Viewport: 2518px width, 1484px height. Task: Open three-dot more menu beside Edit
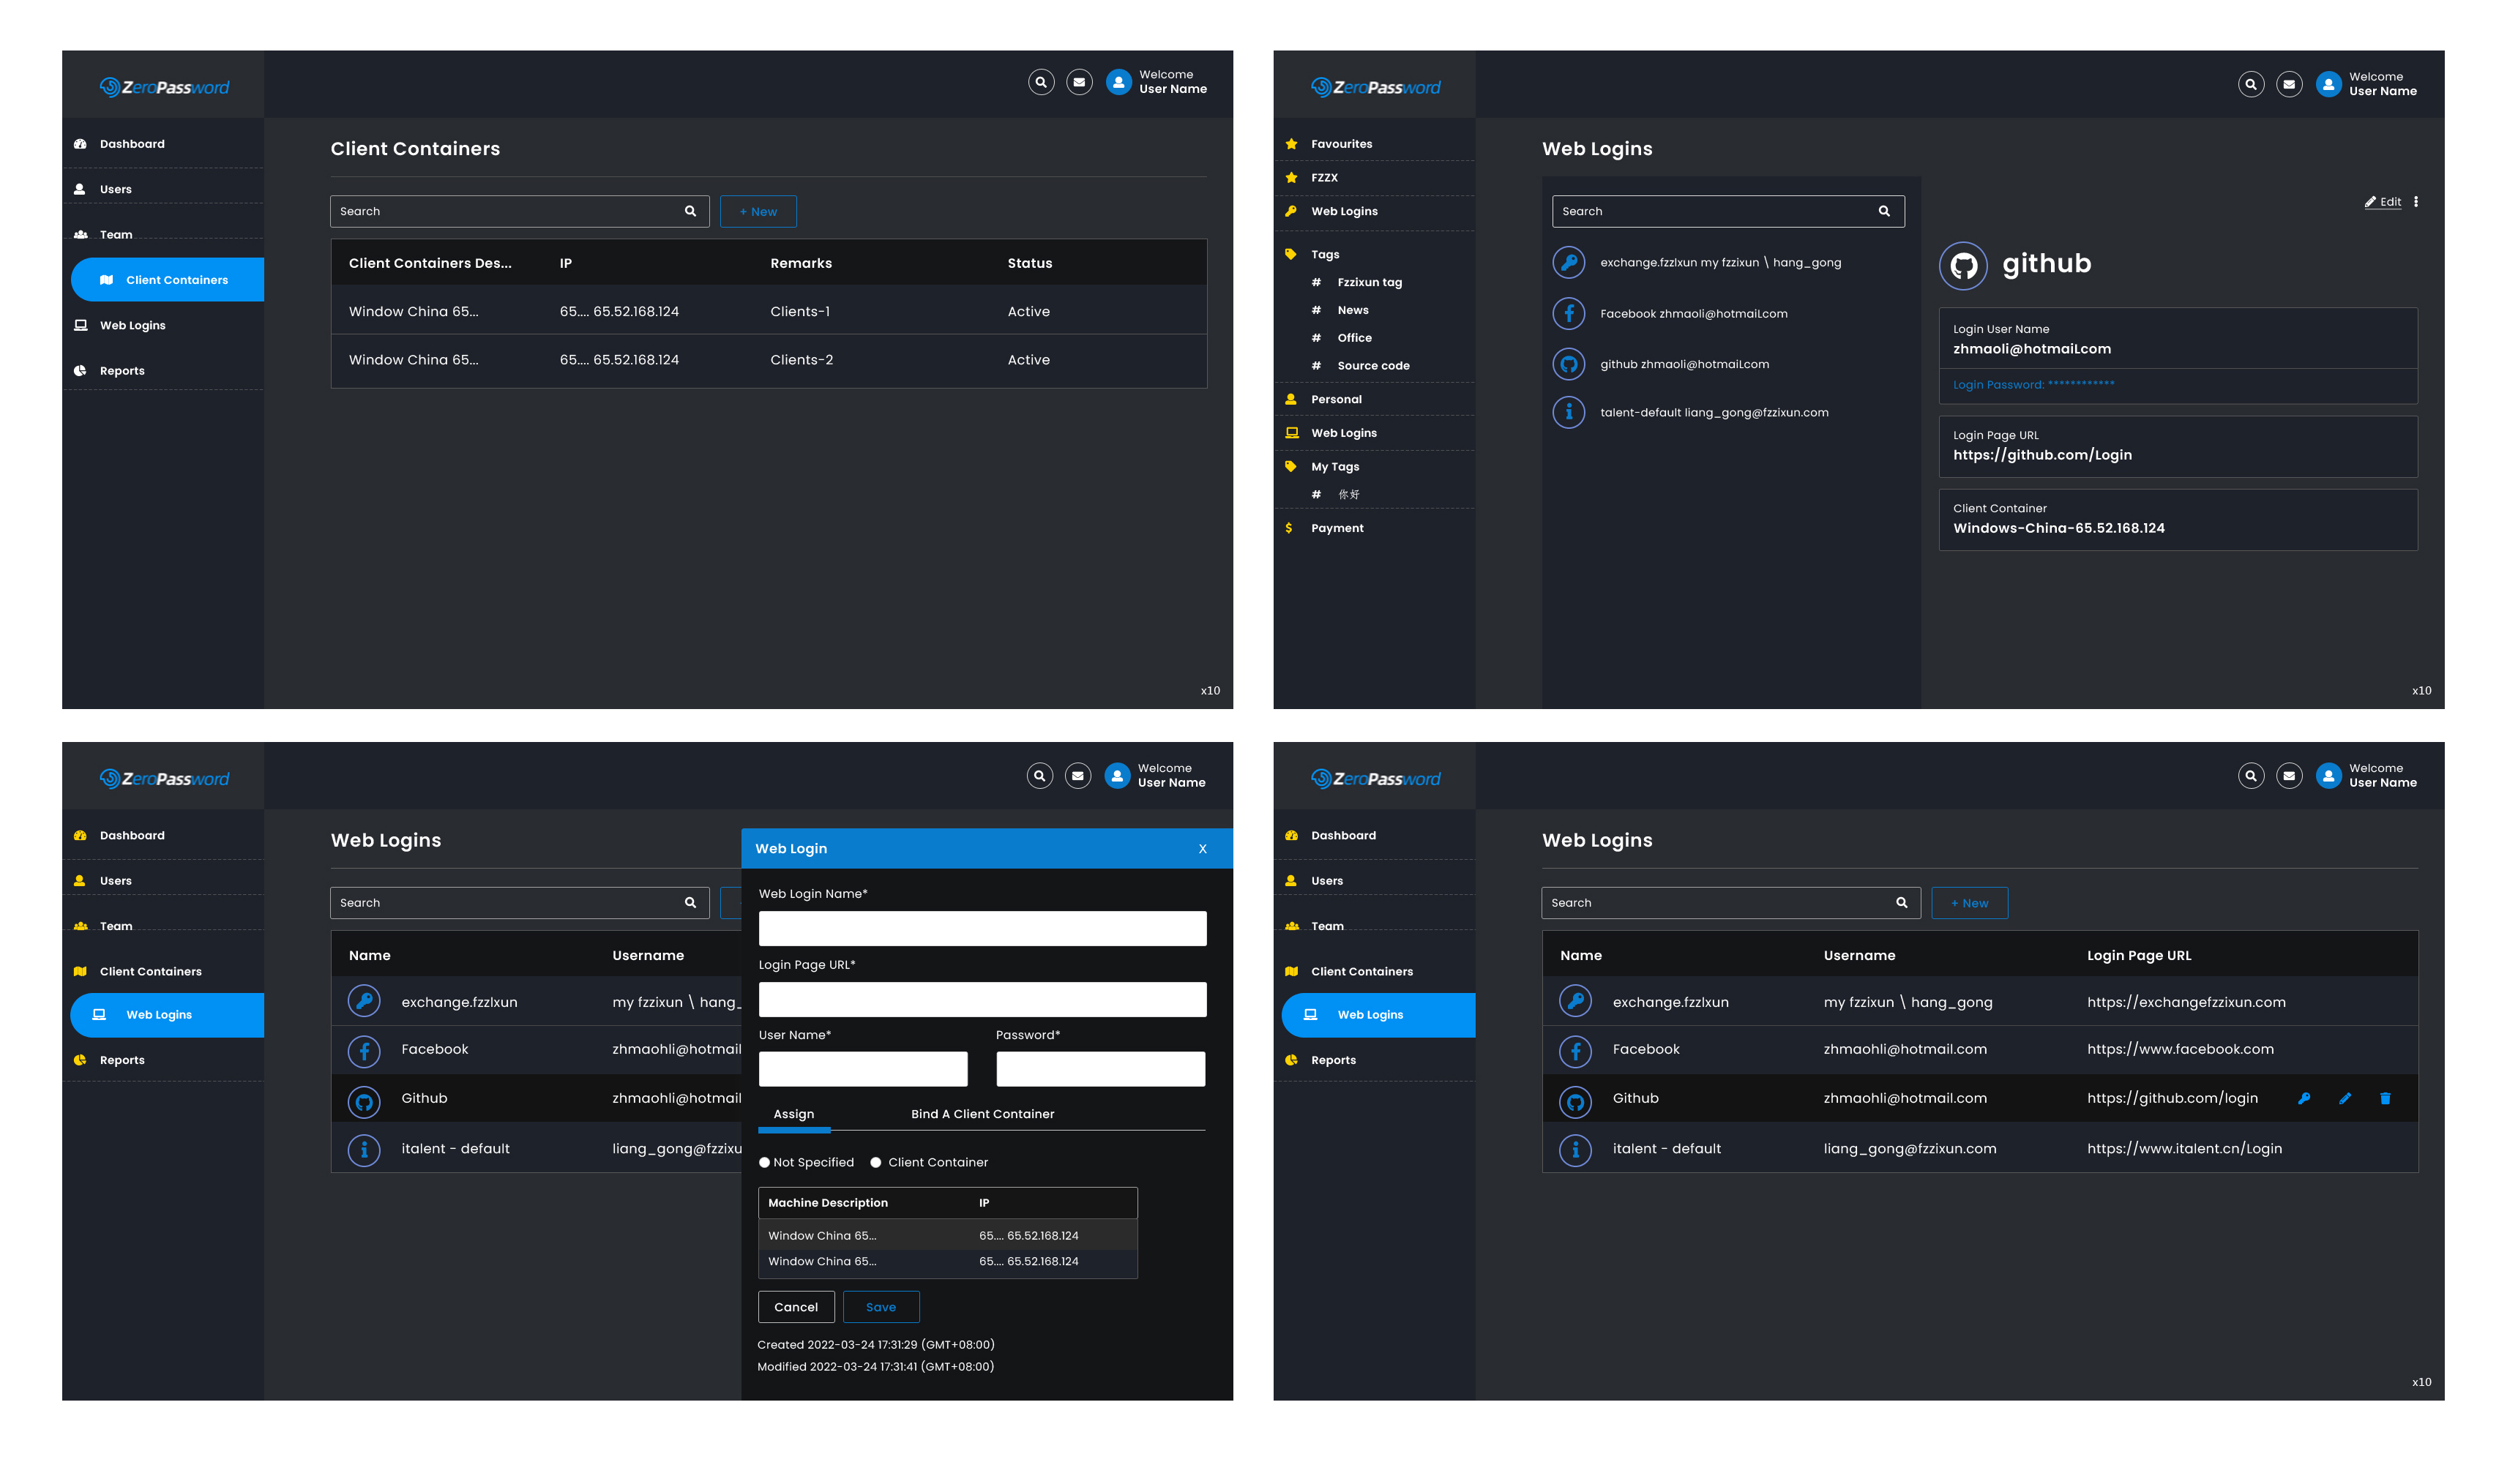pos(2416,202)
